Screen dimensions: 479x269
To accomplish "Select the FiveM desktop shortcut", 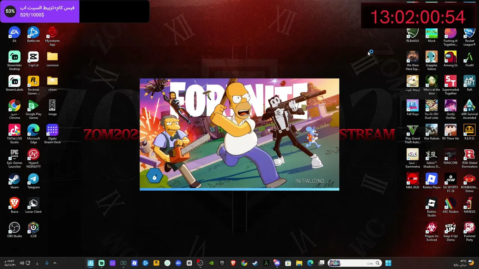I will pyautogui.click(x=469, y=59).
